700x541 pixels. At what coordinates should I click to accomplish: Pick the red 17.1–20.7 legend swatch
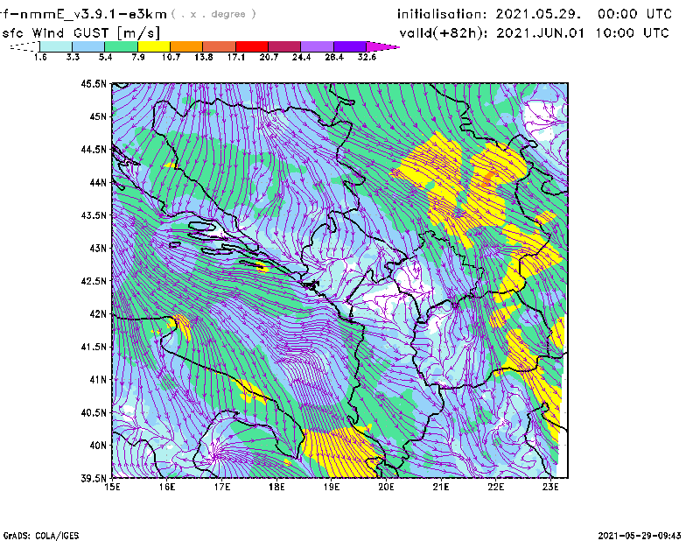coord(252,46)
